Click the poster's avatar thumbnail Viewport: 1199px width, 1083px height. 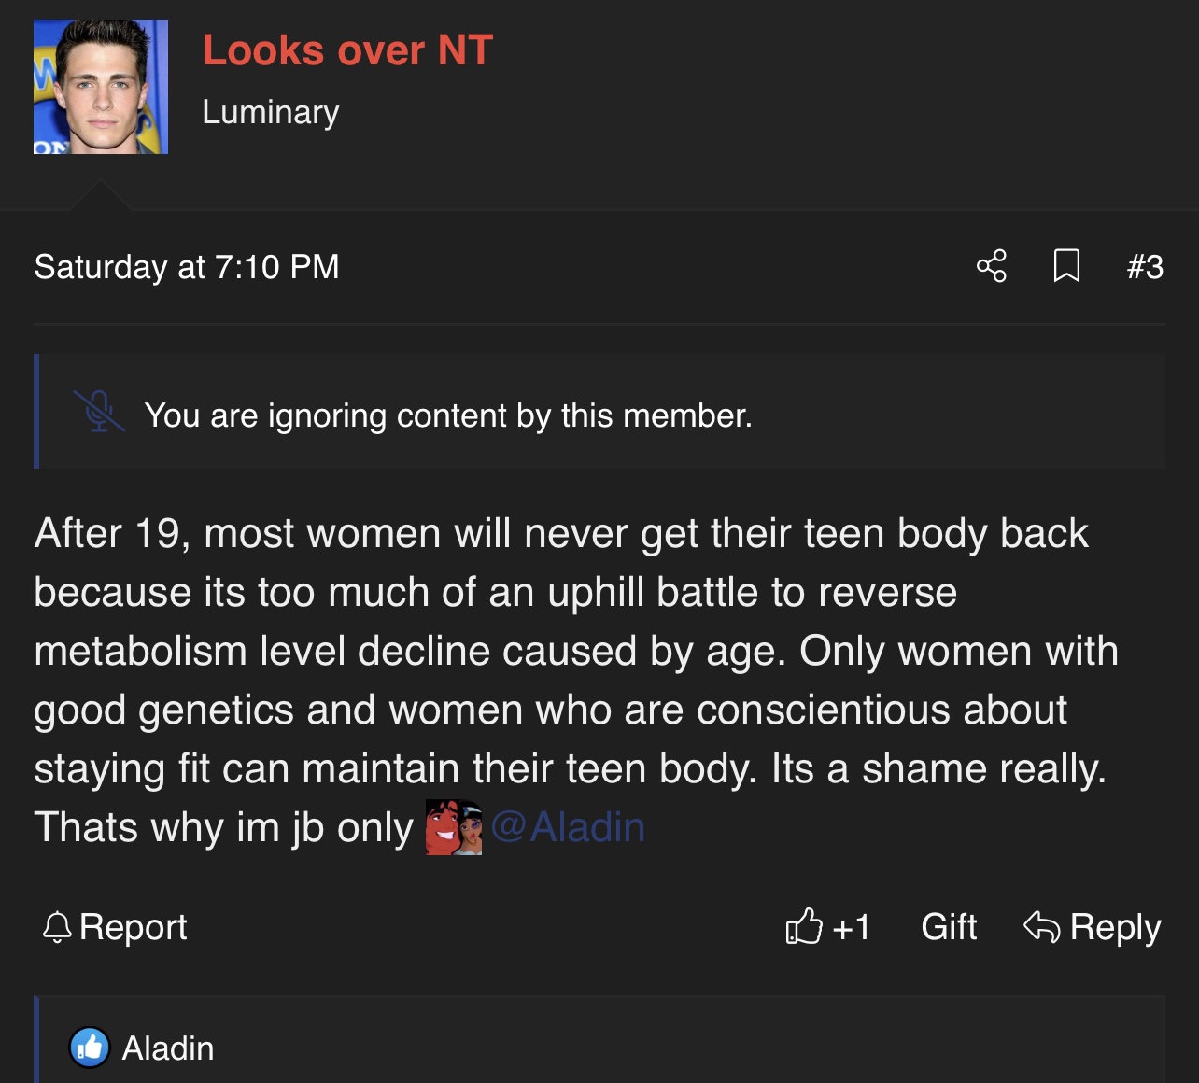[x=101, y=87]
